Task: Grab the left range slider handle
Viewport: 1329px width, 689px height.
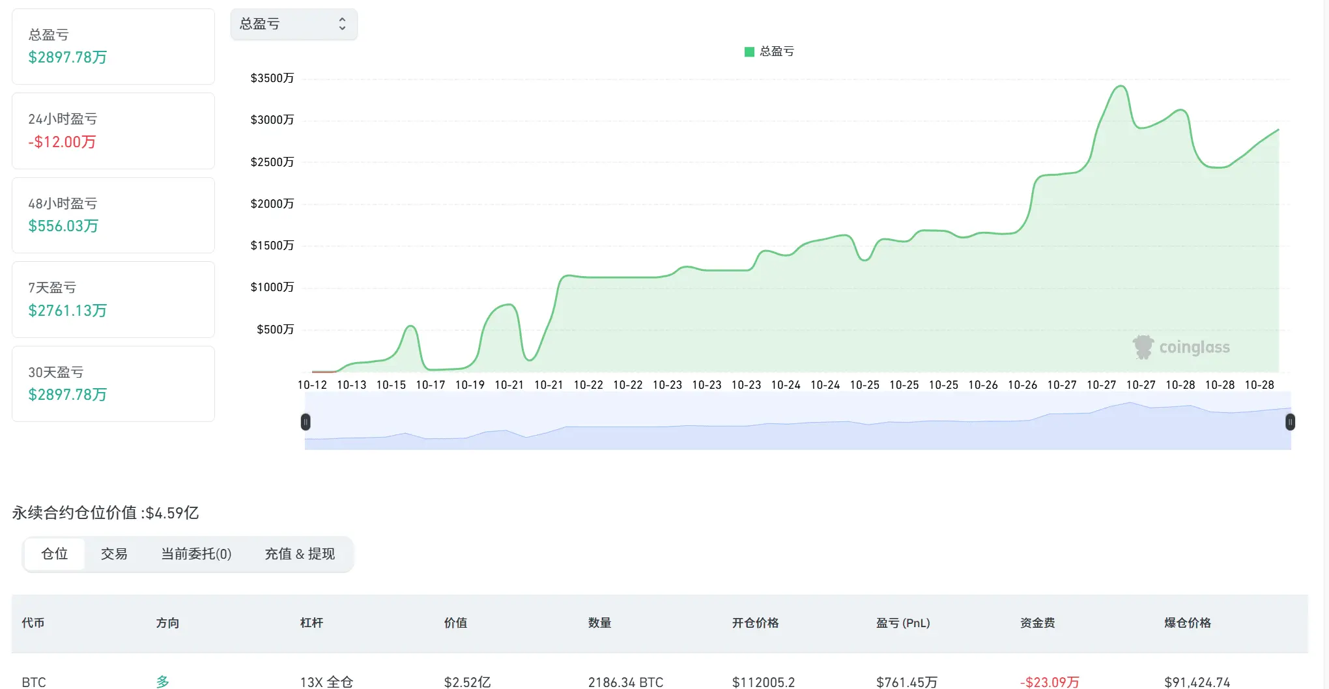Action: point(306,422)
